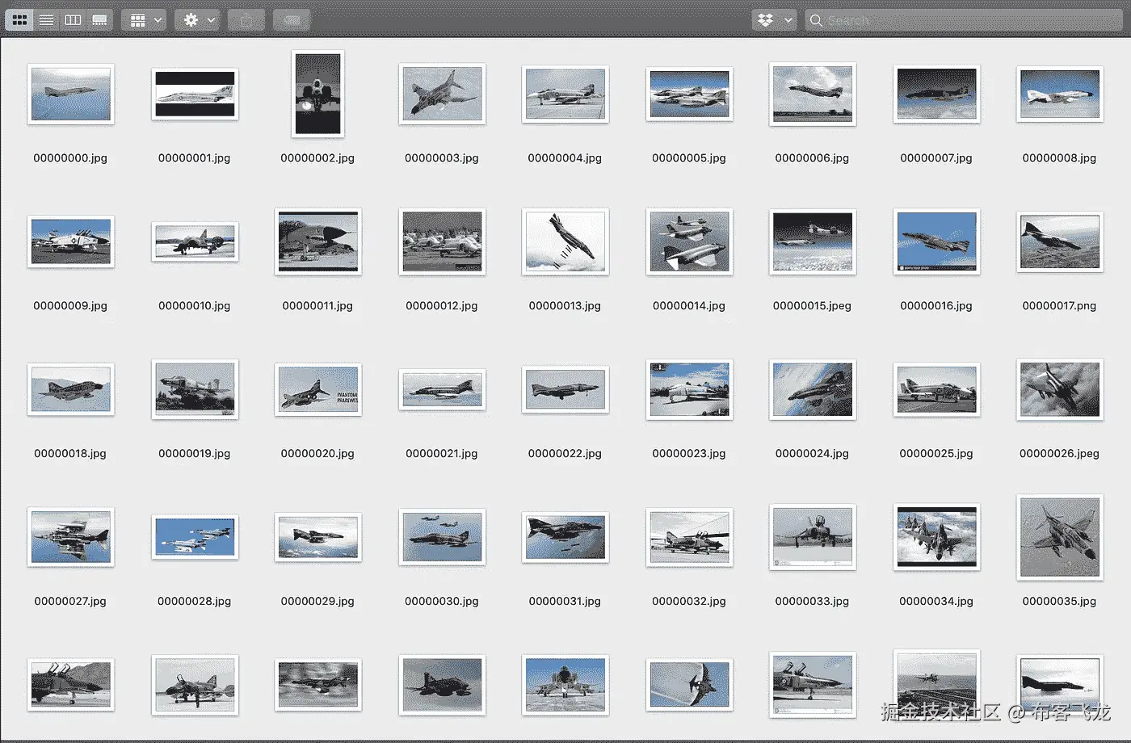Select thumbnail of 00000030.jpg
This screenshot has height=743, width=1131.
coord(442,537)
